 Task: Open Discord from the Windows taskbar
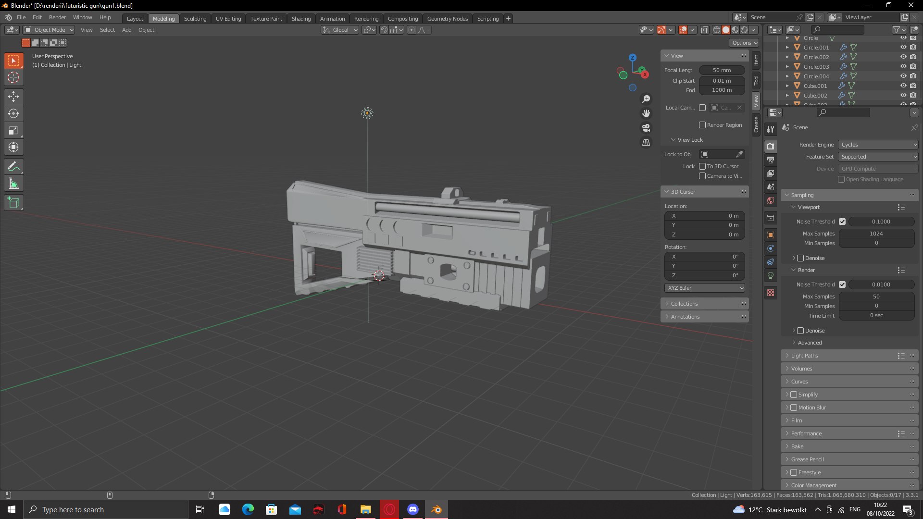[413, 509]
